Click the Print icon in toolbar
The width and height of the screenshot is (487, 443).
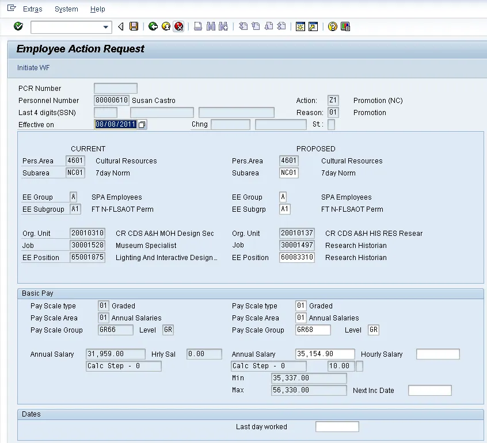pos(198,26)
